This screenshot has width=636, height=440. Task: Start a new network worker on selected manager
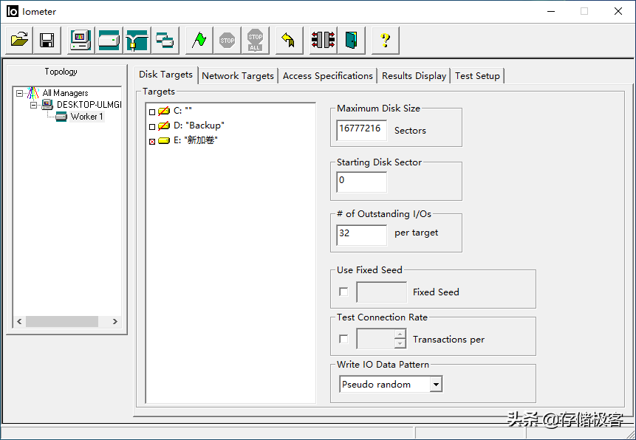point(137,40)
